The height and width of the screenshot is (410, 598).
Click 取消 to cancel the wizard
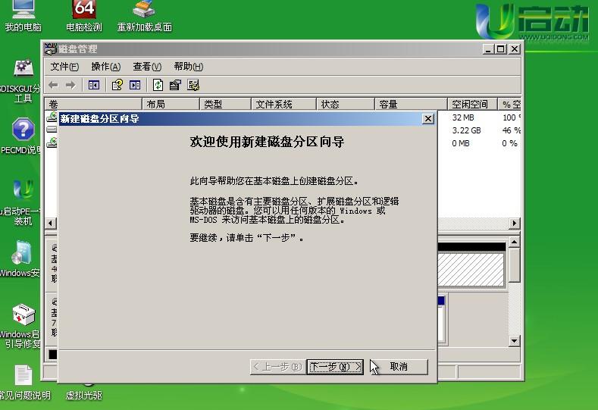pyautogui.click(x=399, y=367)
